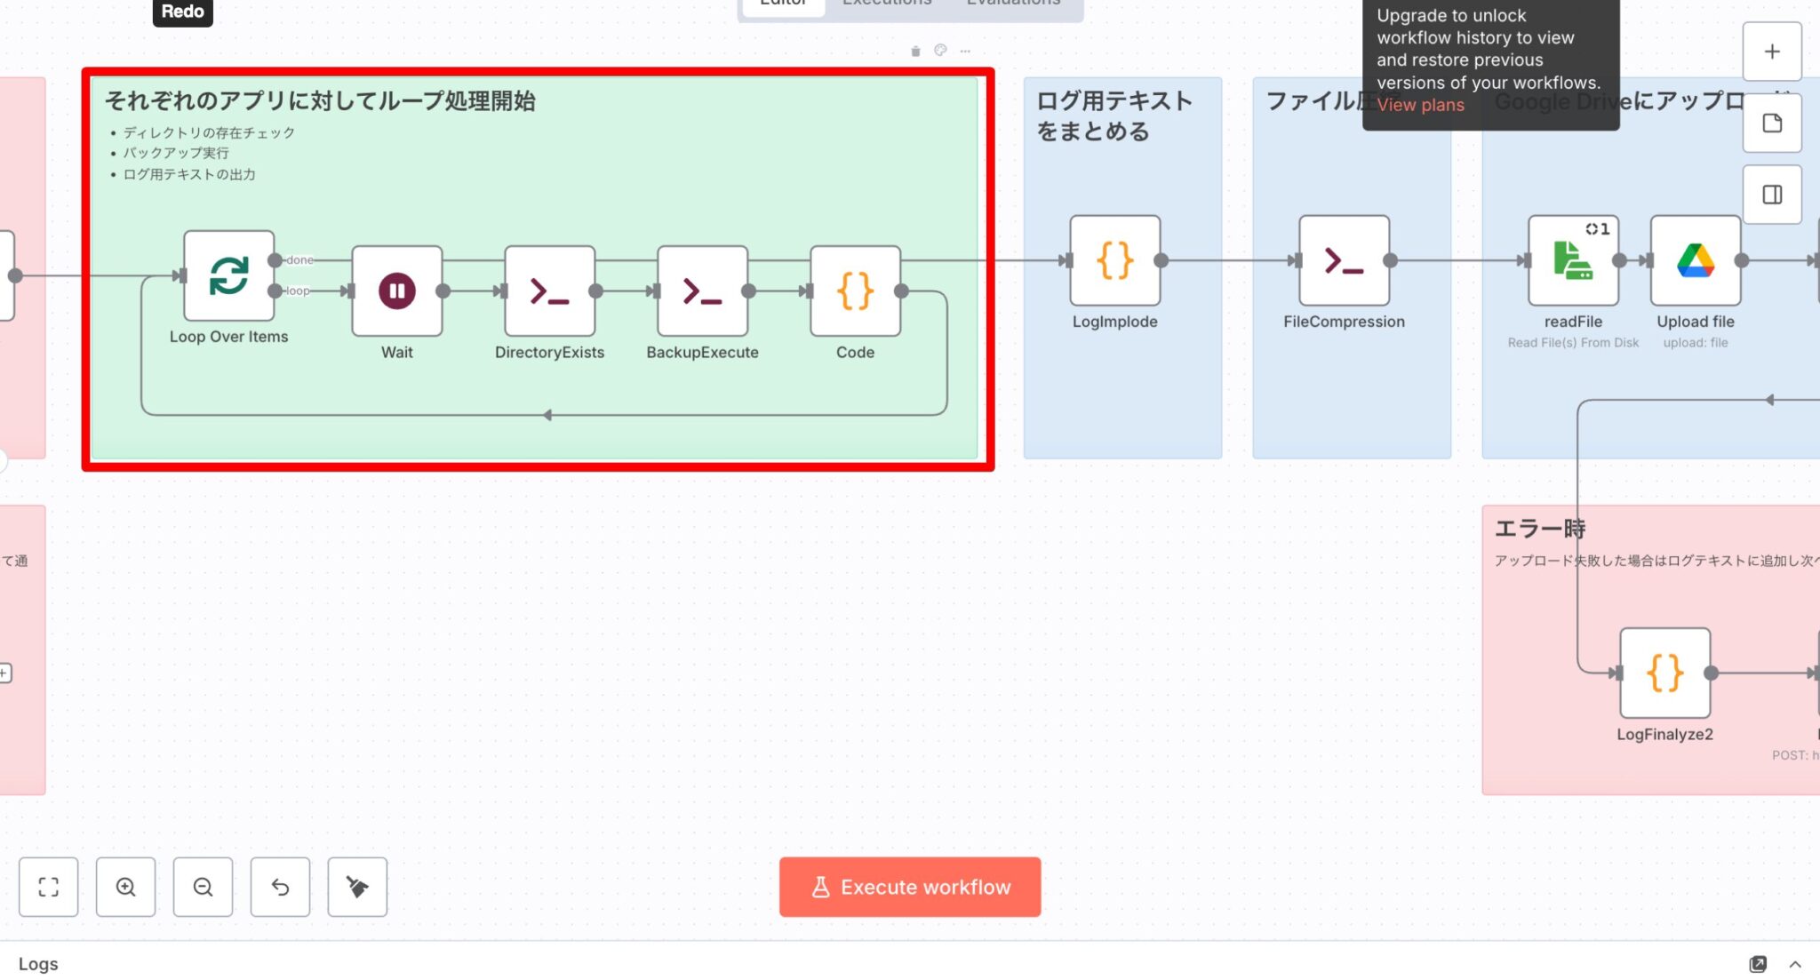Image resolution: width=1820 pixels, height=980 pixels.
Task: Switch to the Executions tab
Action: coord(886,4)
